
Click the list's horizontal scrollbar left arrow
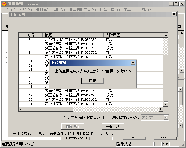[21, 109]
